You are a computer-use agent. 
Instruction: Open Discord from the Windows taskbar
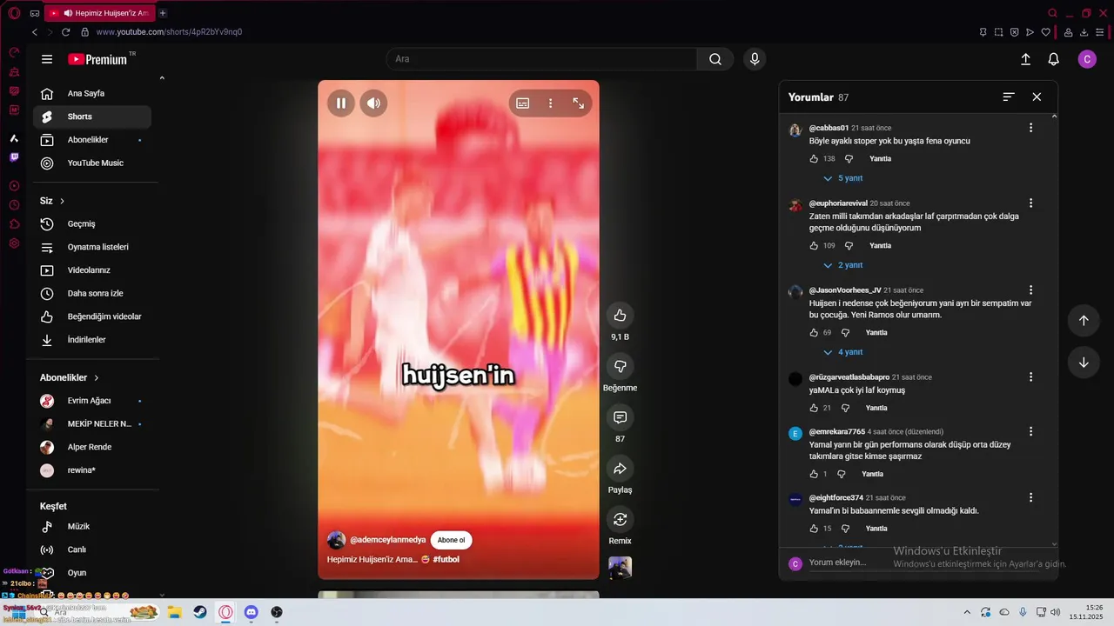251,612
